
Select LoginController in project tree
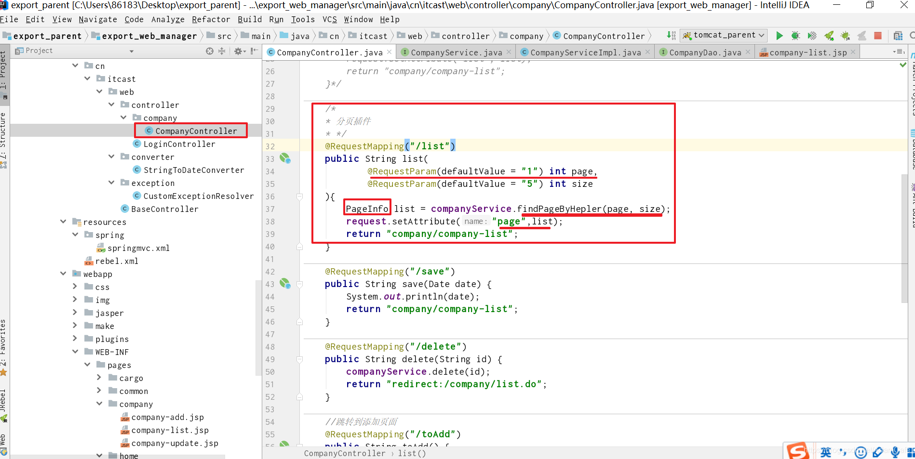[175, 144]
